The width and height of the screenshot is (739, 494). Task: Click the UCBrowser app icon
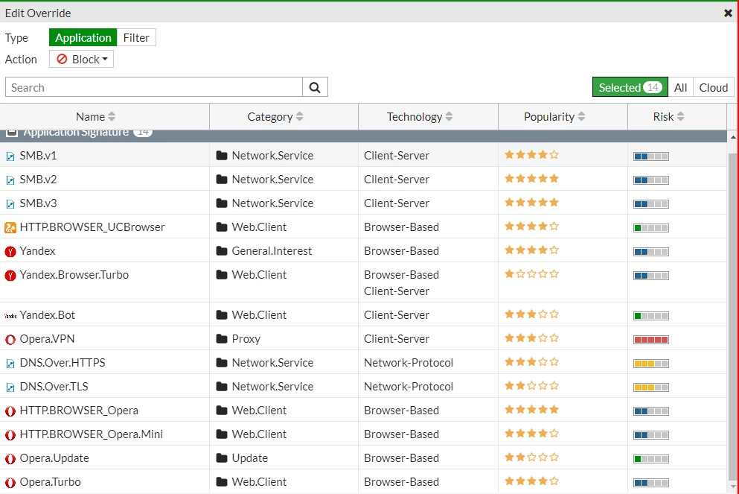point(10,227)
